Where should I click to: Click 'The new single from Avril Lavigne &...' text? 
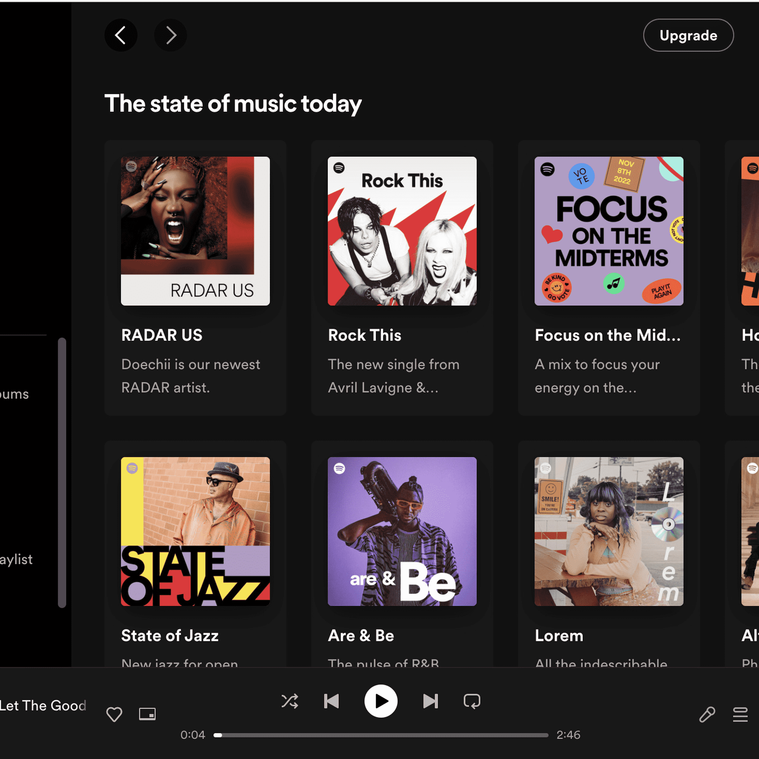(394, 376)
